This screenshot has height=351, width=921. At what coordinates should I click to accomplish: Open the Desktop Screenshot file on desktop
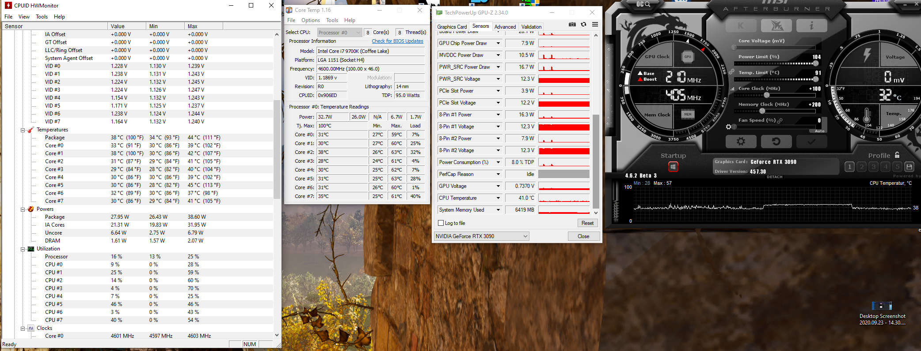[882, 313]
